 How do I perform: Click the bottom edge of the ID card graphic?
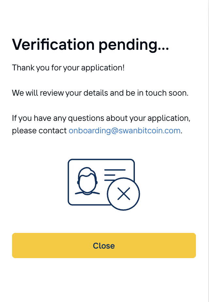(x=88, y=205)
